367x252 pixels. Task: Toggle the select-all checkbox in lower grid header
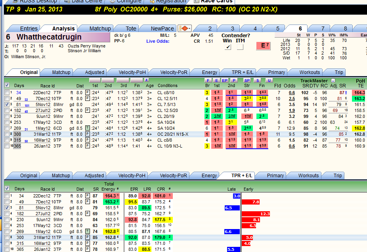click(7, 188)
